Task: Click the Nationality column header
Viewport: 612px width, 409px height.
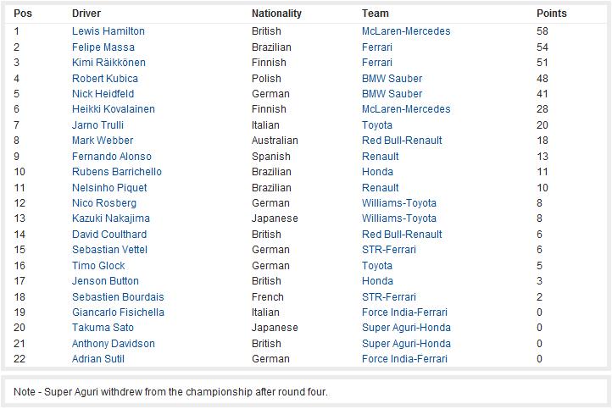Action: click(x=276, y=14)
